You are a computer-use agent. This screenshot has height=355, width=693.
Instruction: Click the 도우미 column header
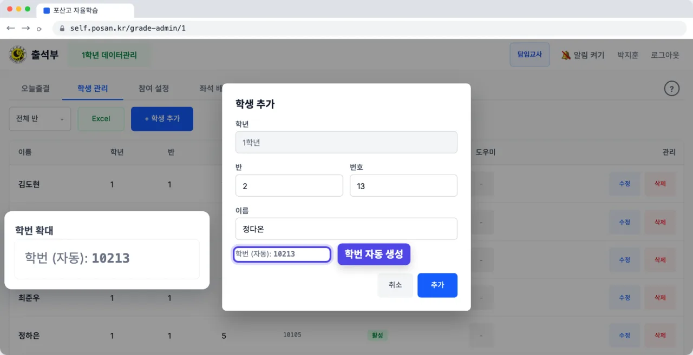point(486,152)
